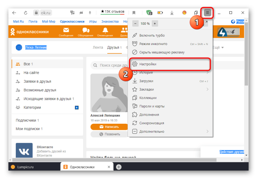Screen dimensions: 257x179
Task: Open Возможные друзья
Action: pos(47,90)
